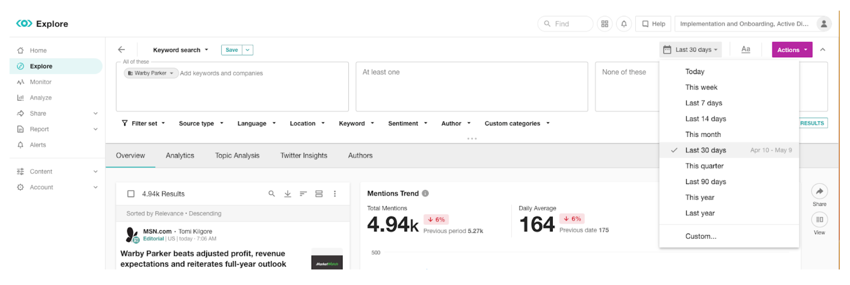Open the apps grid icon

click(x=604, y=24)
